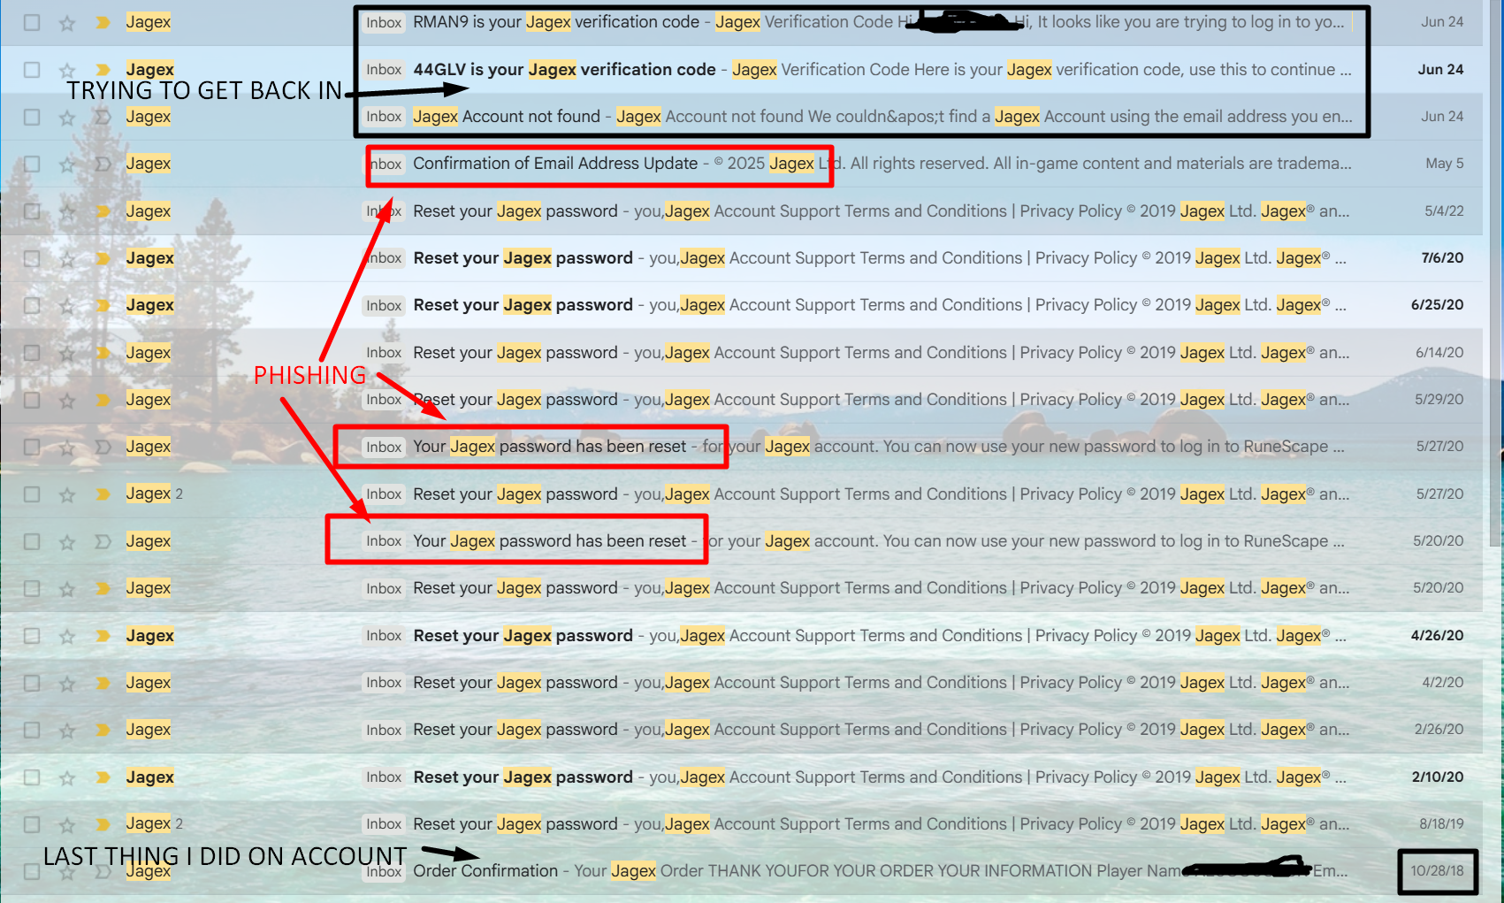Click the date 'May 5'
The image size is (1504, 903).
pyautogui.click(x=1444, y=164)
